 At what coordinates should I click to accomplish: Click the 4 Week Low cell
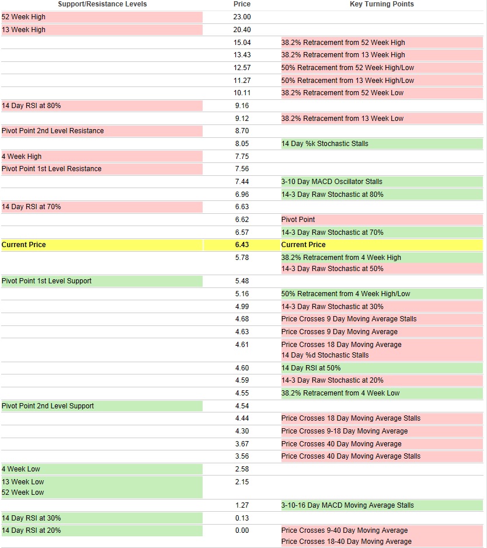point(21,469)
